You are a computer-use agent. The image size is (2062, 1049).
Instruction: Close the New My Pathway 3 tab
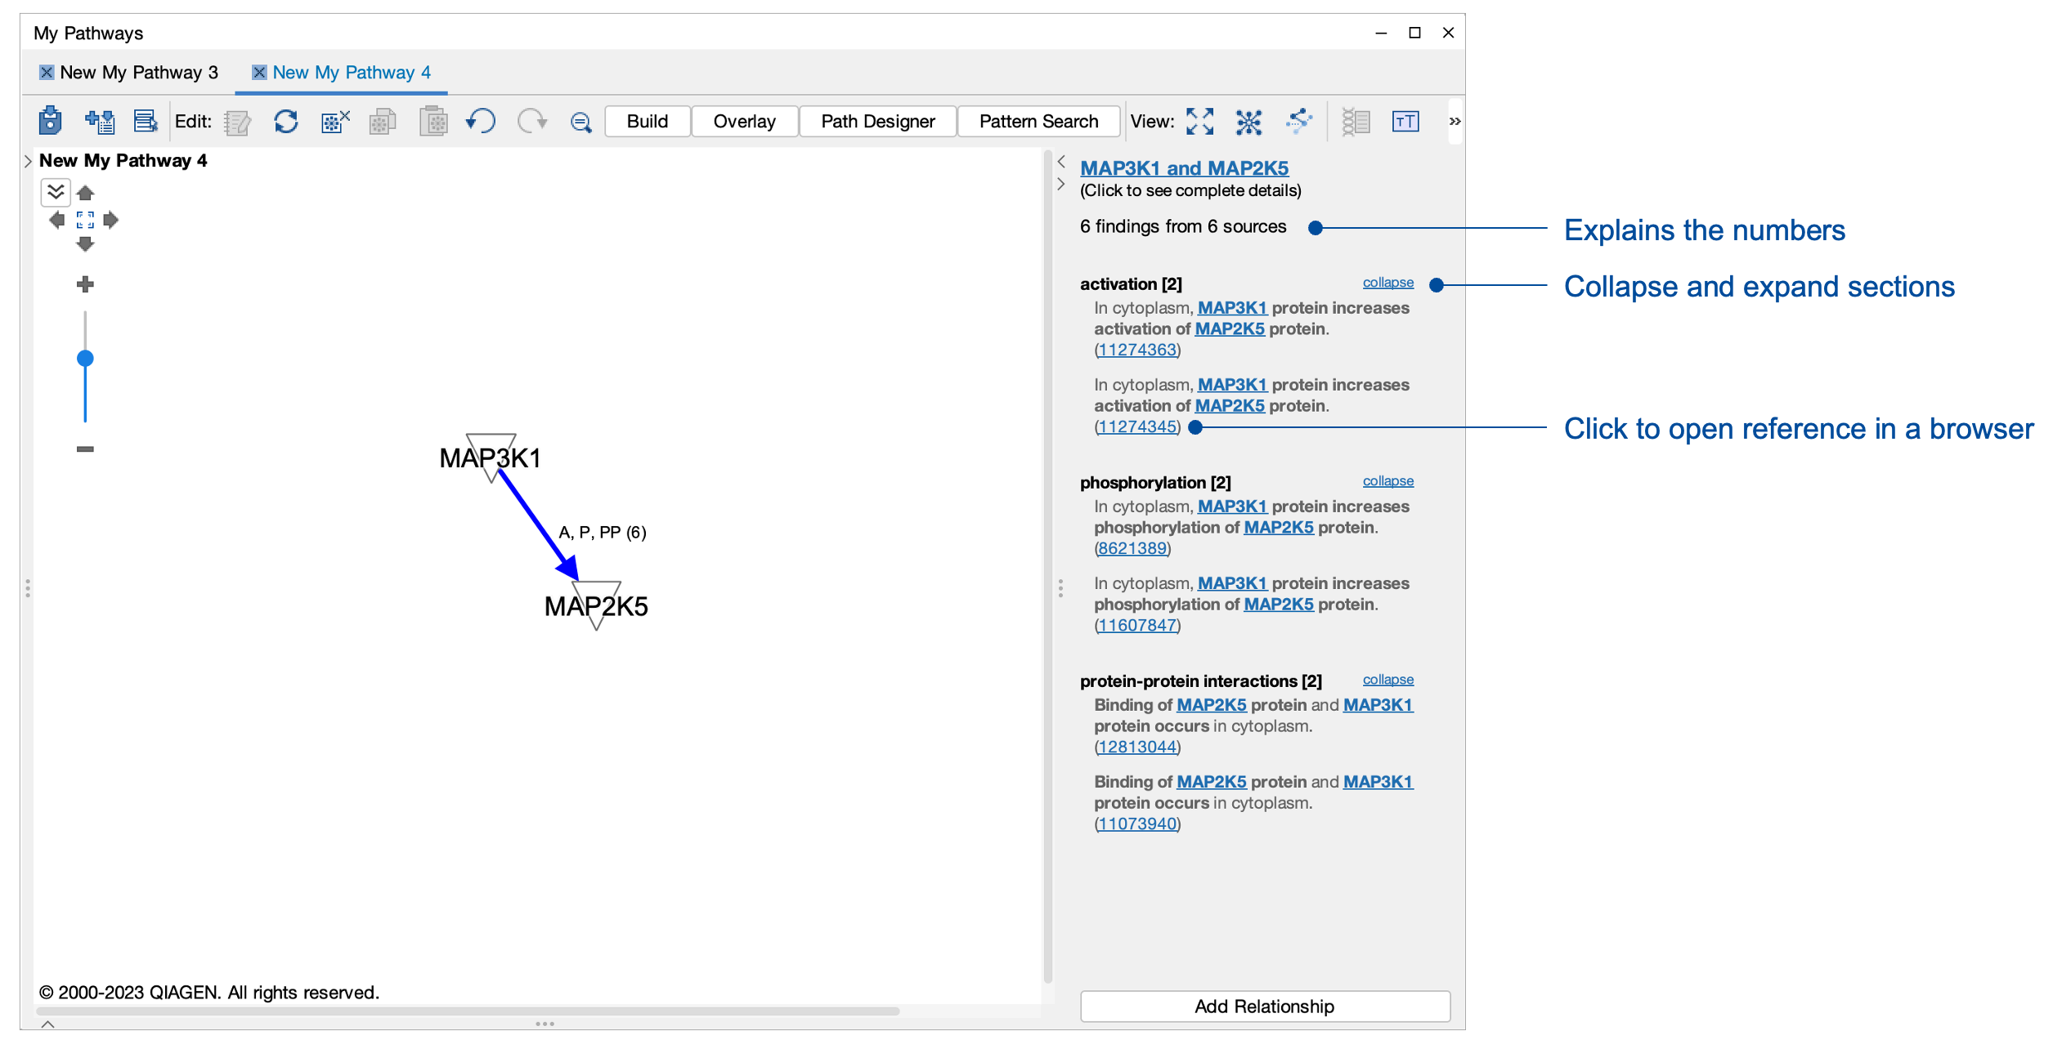coord(47,72)
